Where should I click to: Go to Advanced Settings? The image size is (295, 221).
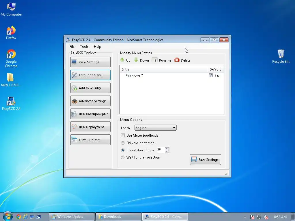click(90, 101)
